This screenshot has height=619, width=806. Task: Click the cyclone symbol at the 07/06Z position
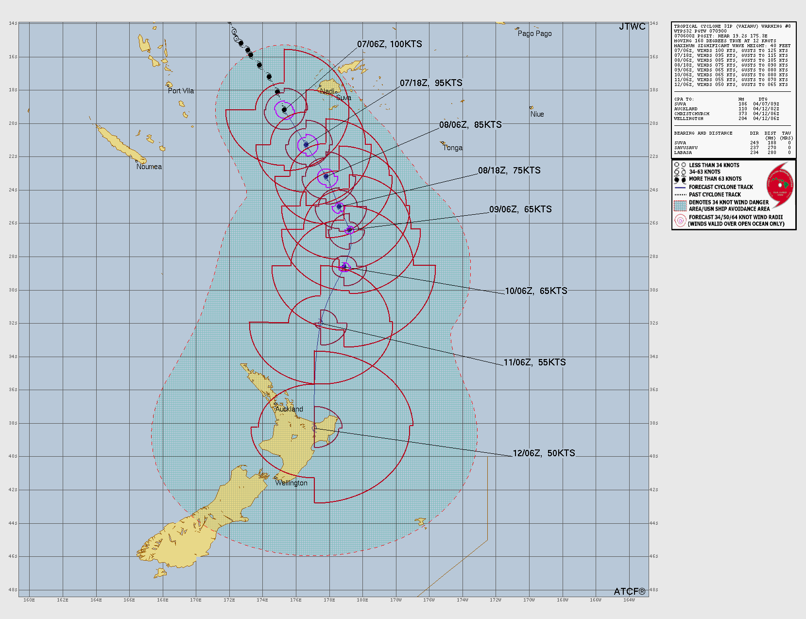point(284,110)
